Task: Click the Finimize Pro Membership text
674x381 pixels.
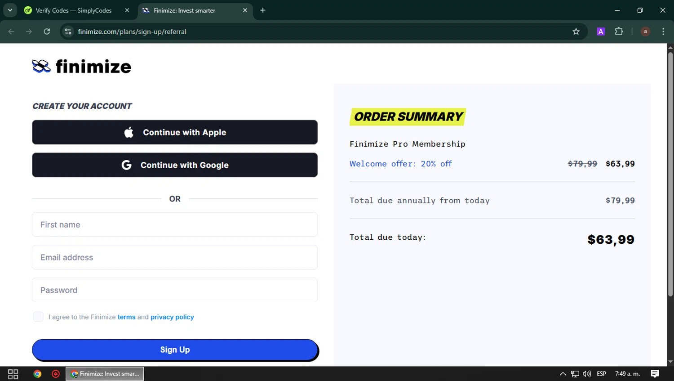Action: (408, 144)
